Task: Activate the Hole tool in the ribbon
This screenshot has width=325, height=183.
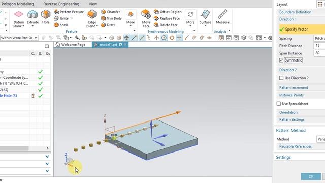Action: [x=46, y=15]
